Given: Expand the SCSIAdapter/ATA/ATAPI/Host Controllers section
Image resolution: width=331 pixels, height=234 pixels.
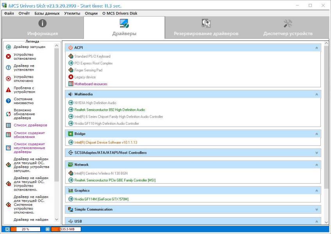Looking at the screenshot, I should click(x=317, y=153).
